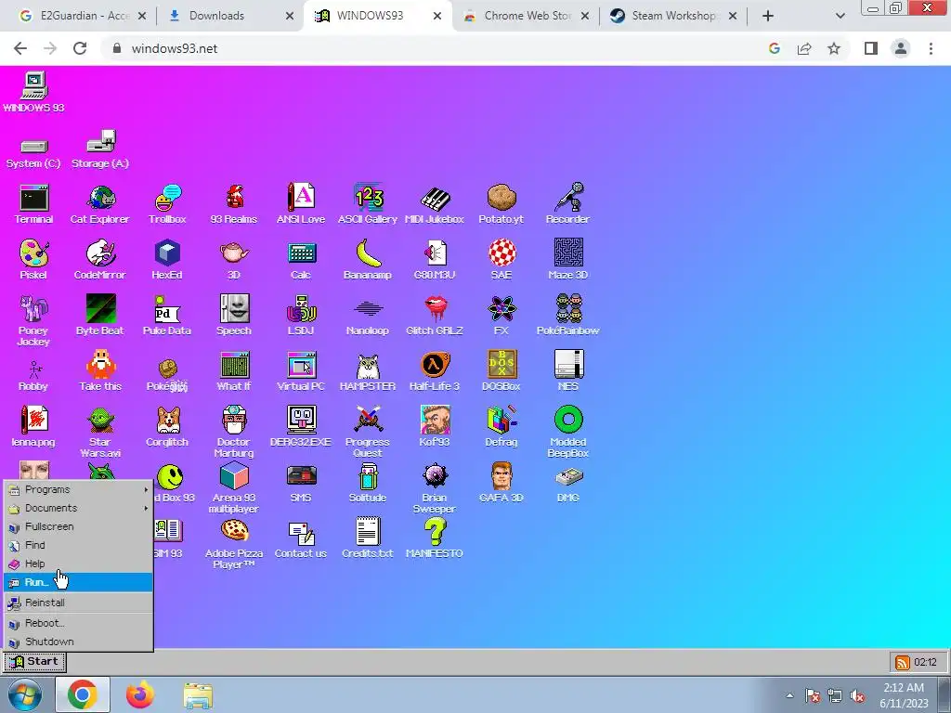Image resolution: width=951 pixels, height=713 pixels.
Task: Toggle the Chrome side panel
Action: 871,48
